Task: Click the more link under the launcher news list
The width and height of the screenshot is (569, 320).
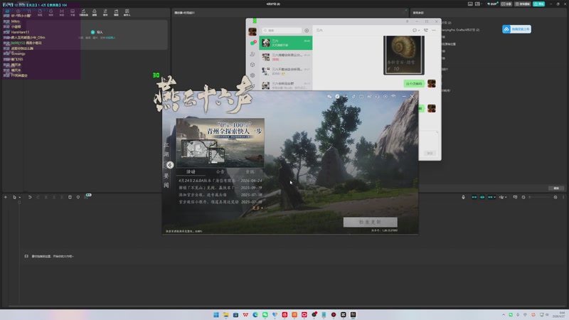Action: [x=257, y=208]
